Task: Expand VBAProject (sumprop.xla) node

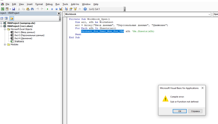Action: coord(1,23)
